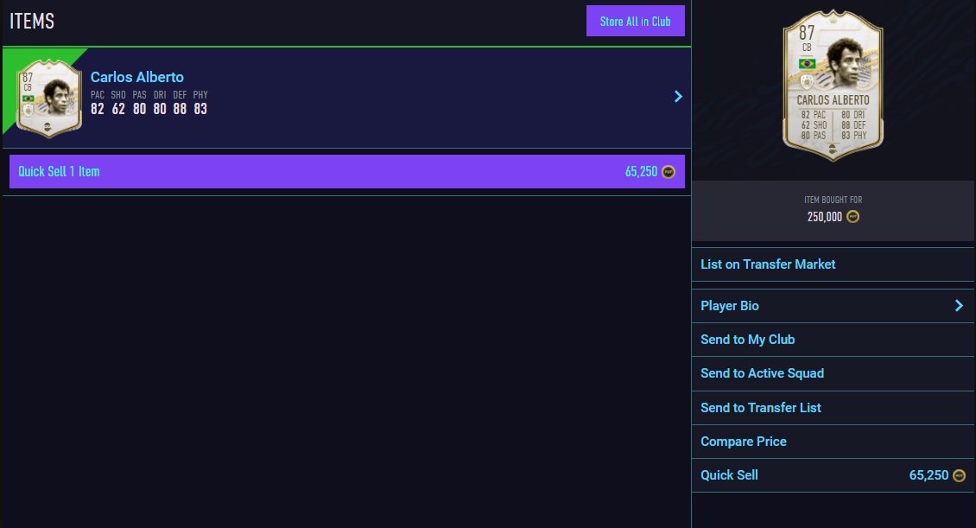976x528 pixels.
Task: Choose Send to Transfer List
Action: [x=833, y=408]
